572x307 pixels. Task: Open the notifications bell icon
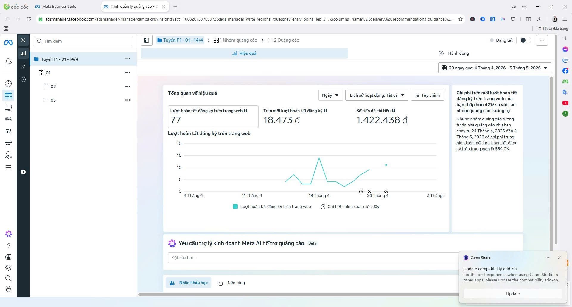coord(8,62)
